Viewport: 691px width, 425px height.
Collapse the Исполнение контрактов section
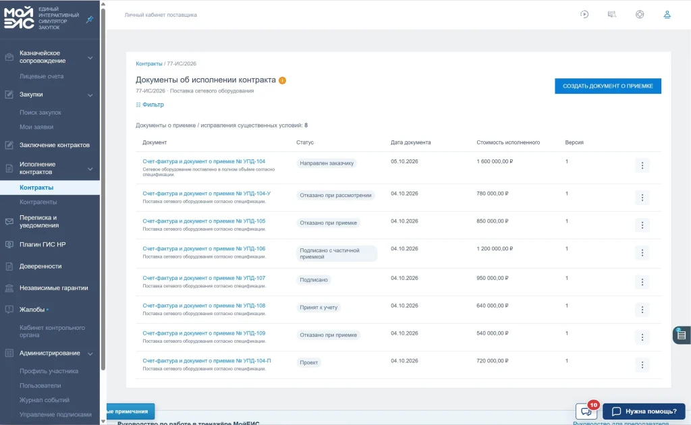90,169
